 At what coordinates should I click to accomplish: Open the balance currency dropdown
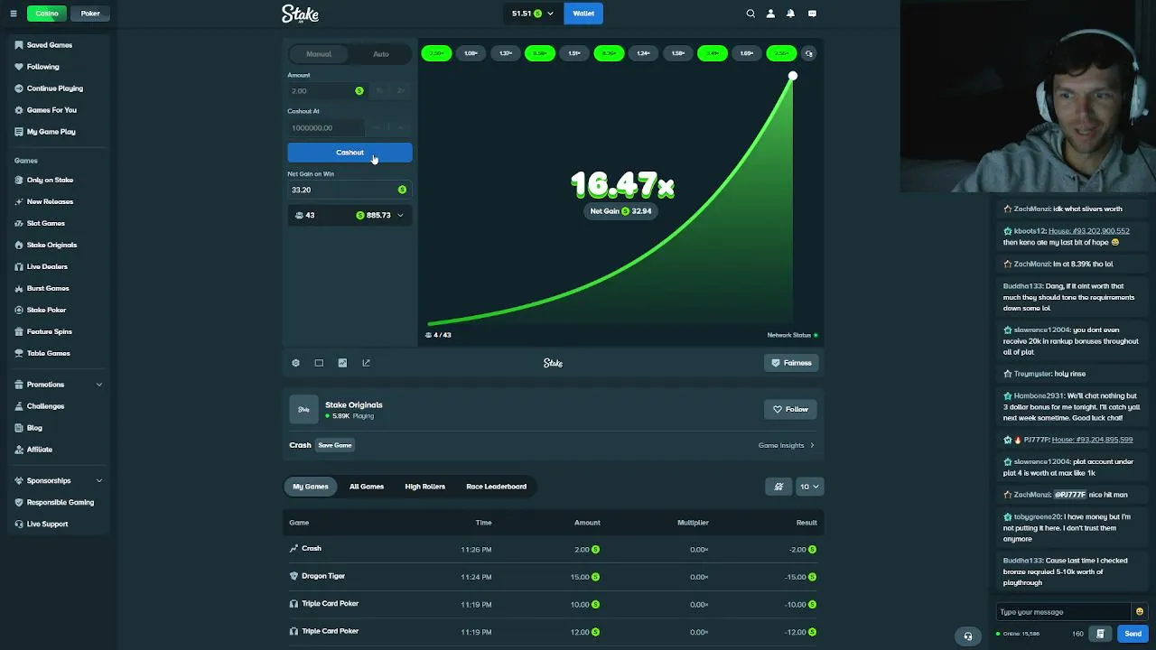[x=532, y=14]
